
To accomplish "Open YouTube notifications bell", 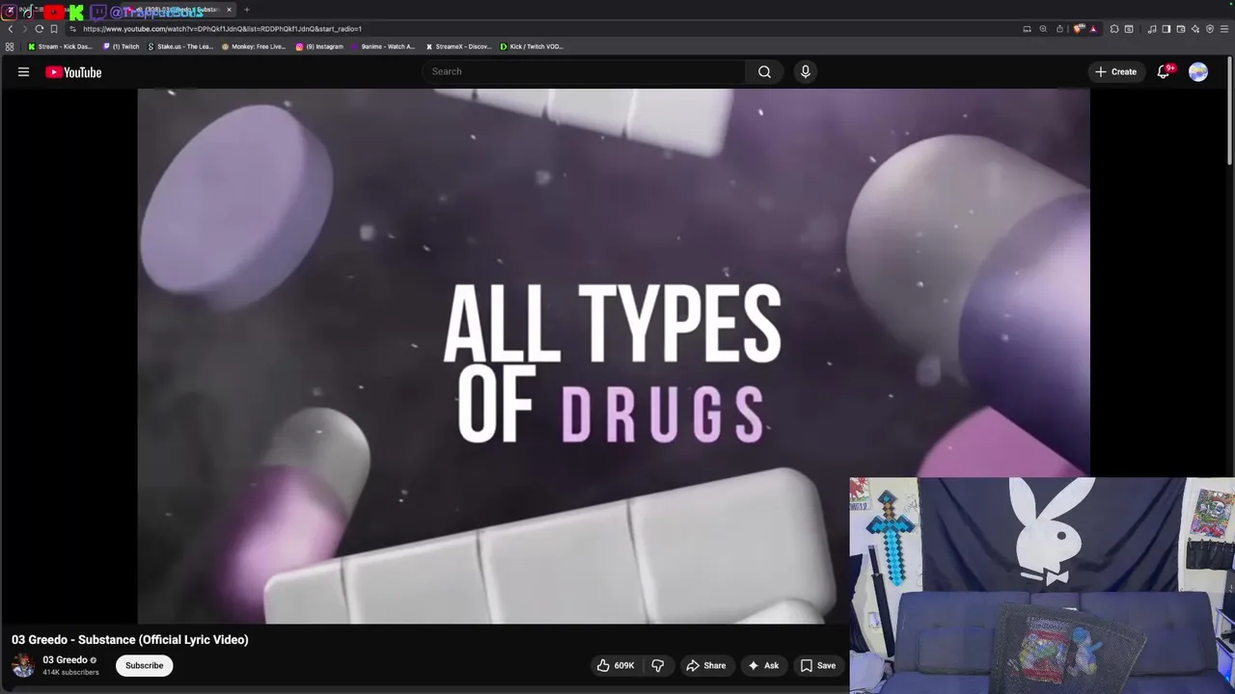I will [1165, 71].
